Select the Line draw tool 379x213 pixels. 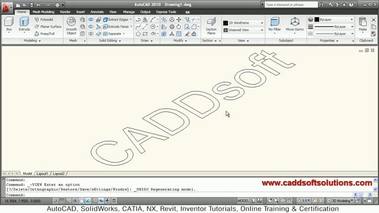(x=145, y=27)
